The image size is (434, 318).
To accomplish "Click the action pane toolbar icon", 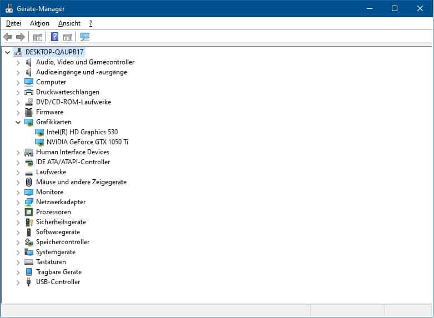I will coord(67,37).
